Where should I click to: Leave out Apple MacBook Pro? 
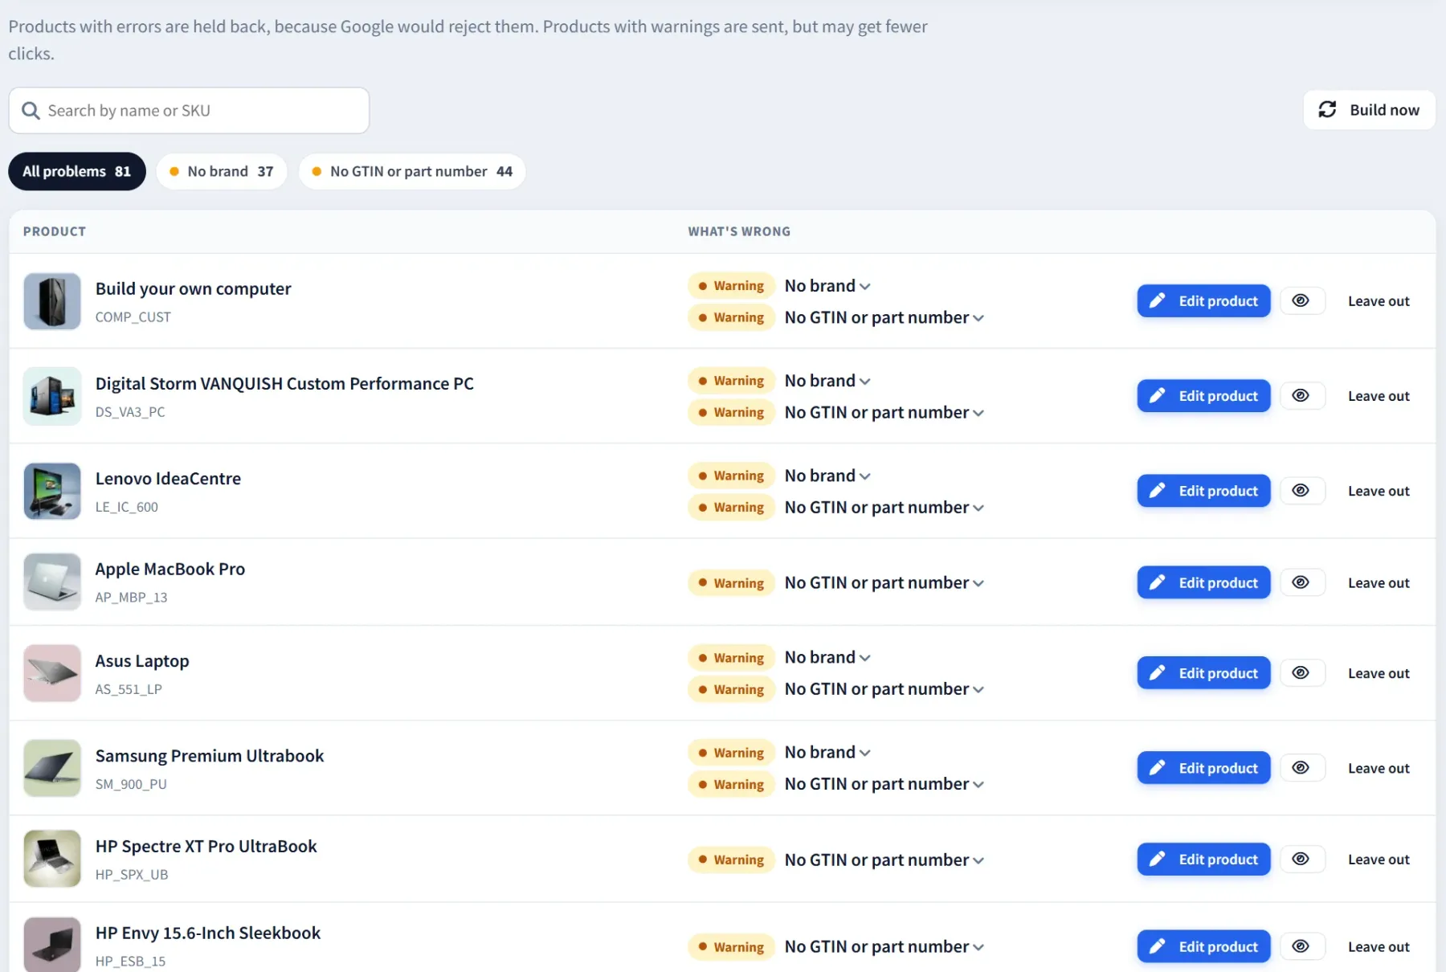tap(1379, 583)
